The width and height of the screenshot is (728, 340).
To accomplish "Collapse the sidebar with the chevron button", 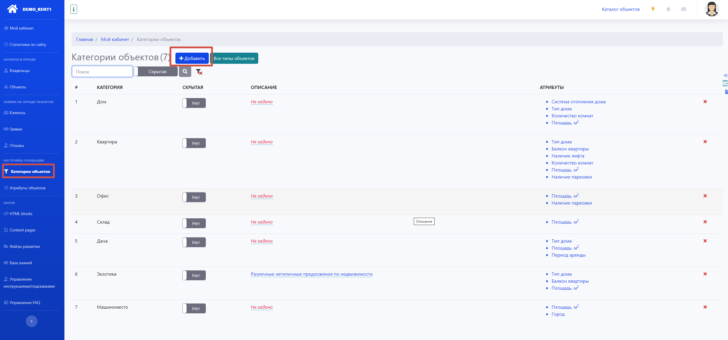I will pos(32,321).
